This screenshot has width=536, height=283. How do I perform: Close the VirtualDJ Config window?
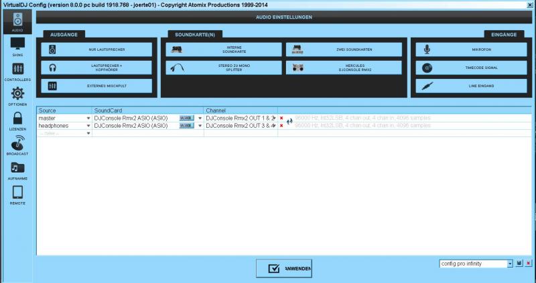pos(530,5)
